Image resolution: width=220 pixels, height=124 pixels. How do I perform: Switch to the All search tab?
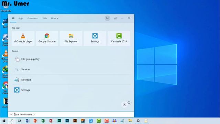(13, 18)
